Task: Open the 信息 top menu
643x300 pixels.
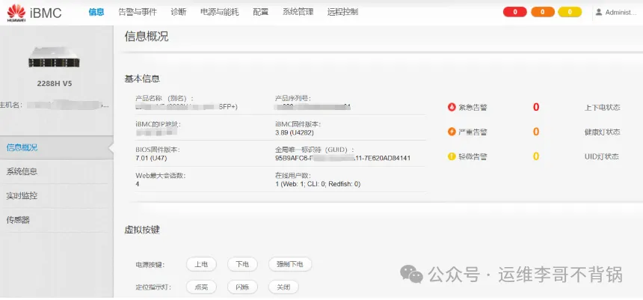Action: pos(96,12)
